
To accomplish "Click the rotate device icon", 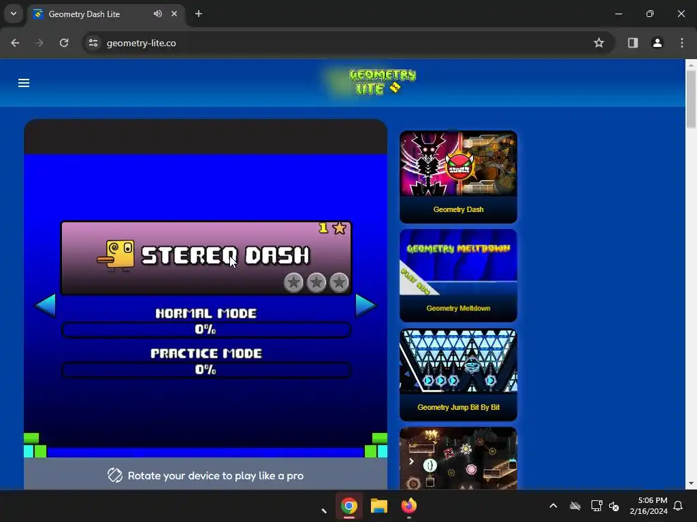I will [114, 475].
